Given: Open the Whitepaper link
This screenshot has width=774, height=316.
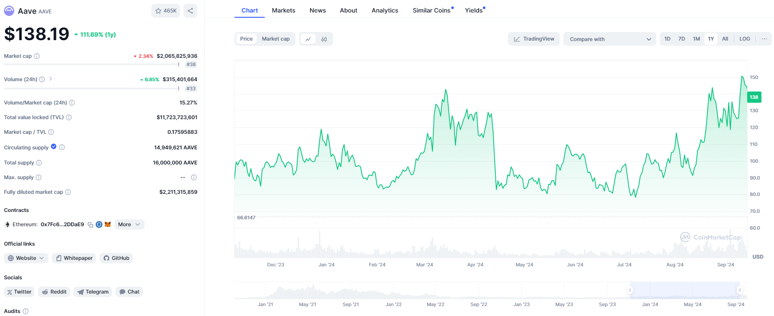Looking at the screenshot, I should pyautogui.click(x=74, y=258).
